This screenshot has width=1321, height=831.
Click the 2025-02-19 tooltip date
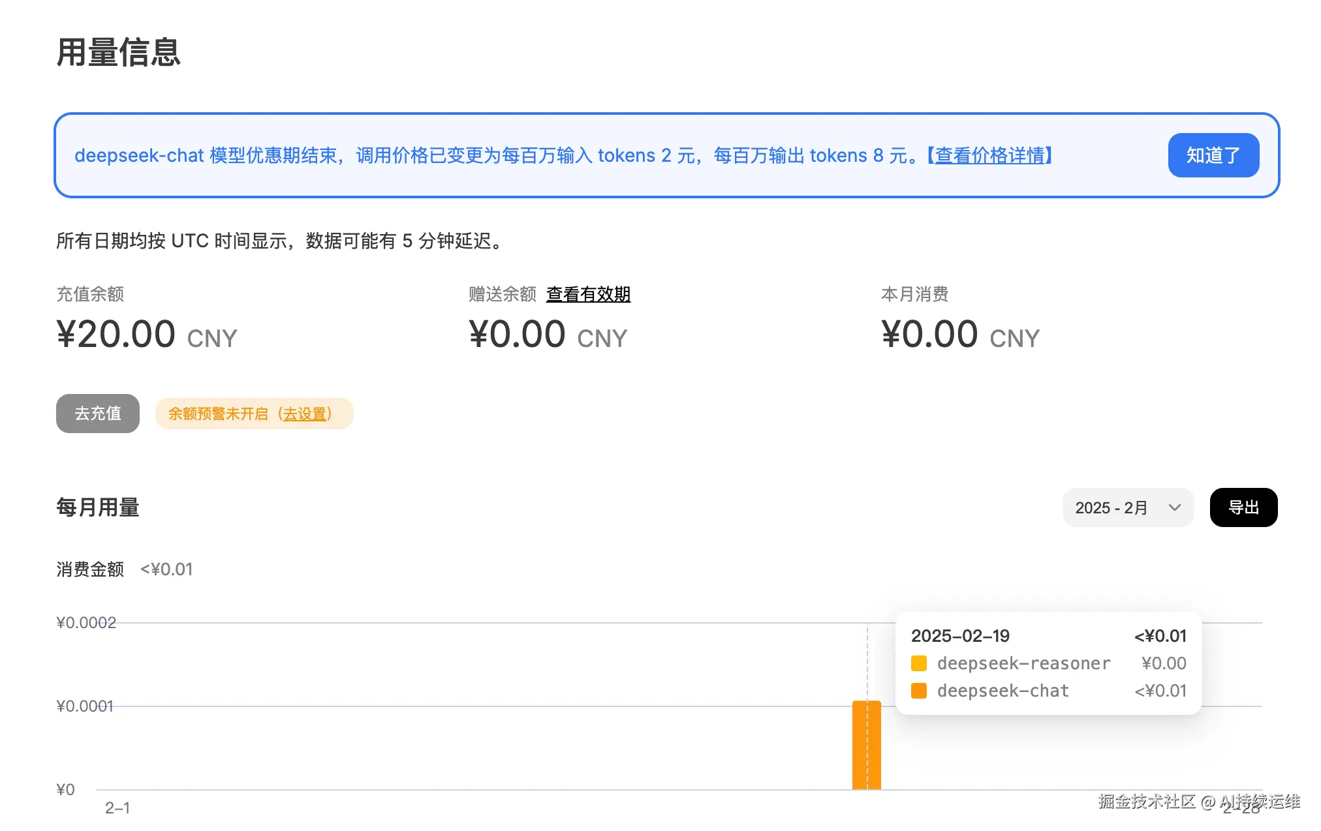(960, 636)
